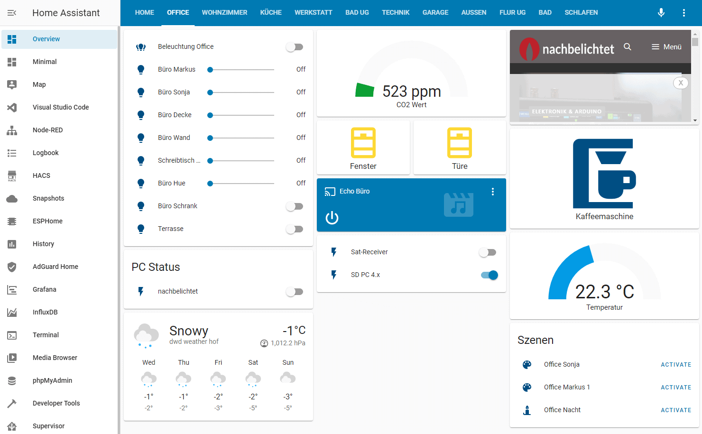702x434 pixels.
Task: Collapse the sidebar with the hamburger icon
Action: tap(12, 13)
